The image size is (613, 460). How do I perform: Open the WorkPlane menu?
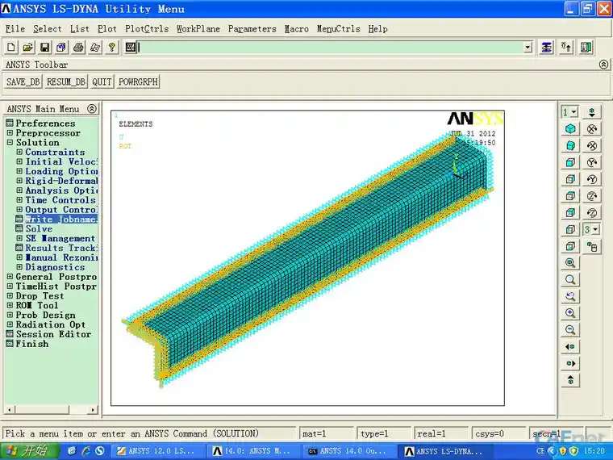coord(198,29)
